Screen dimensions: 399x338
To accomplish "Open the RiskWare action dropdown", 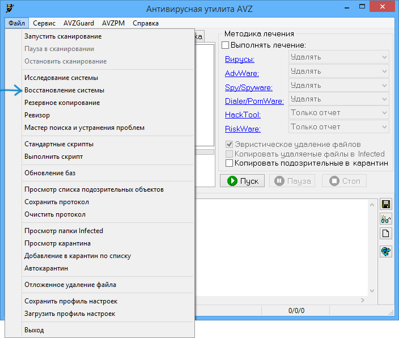I will point(338,127).
